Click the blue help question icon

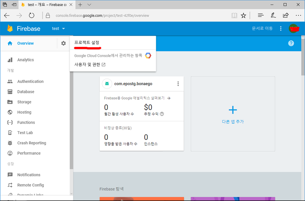pos(291,43)
